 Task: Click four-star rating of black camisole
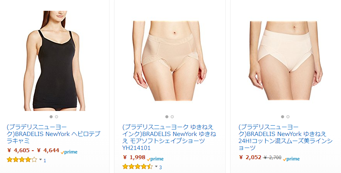[x=22, y=160]
